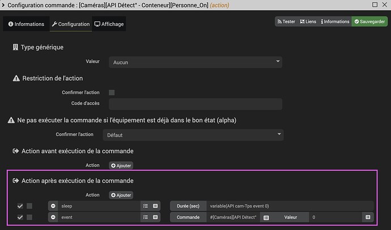Remove the sleep action row

53,206
